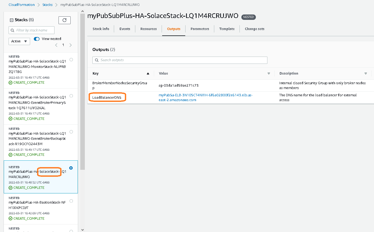Viewport: 374px width, 232px height.
Task: Select the BastionStack-NFH1XIKPCDJT radio button
Action: point(71,201)
